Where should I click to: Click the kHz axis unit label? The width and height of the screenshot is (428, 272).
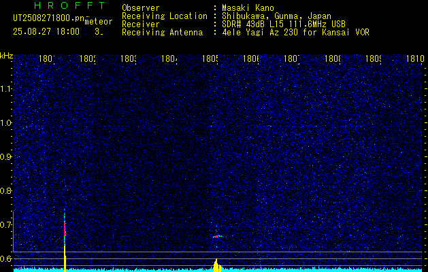point(6,56)
